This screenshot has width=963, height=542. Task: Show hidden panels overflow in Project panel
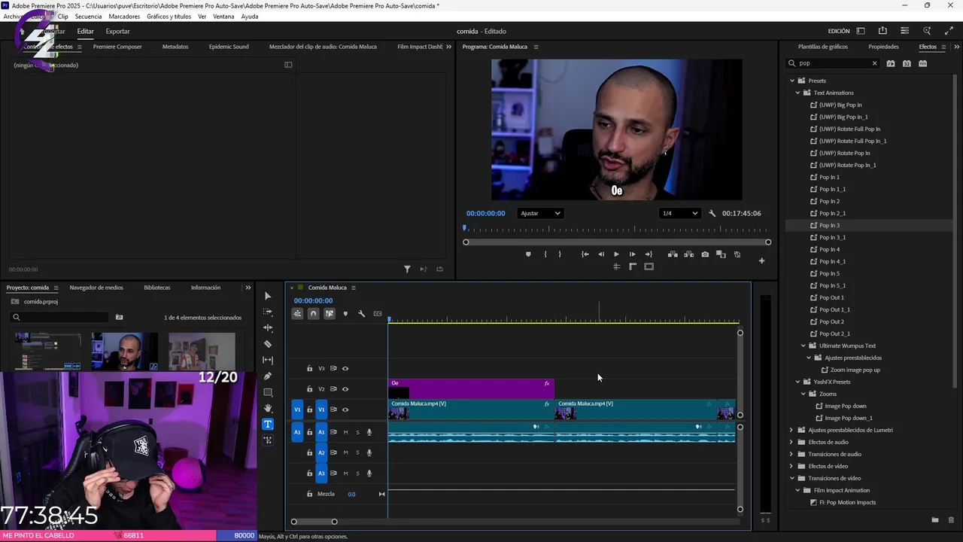point(248,288)
